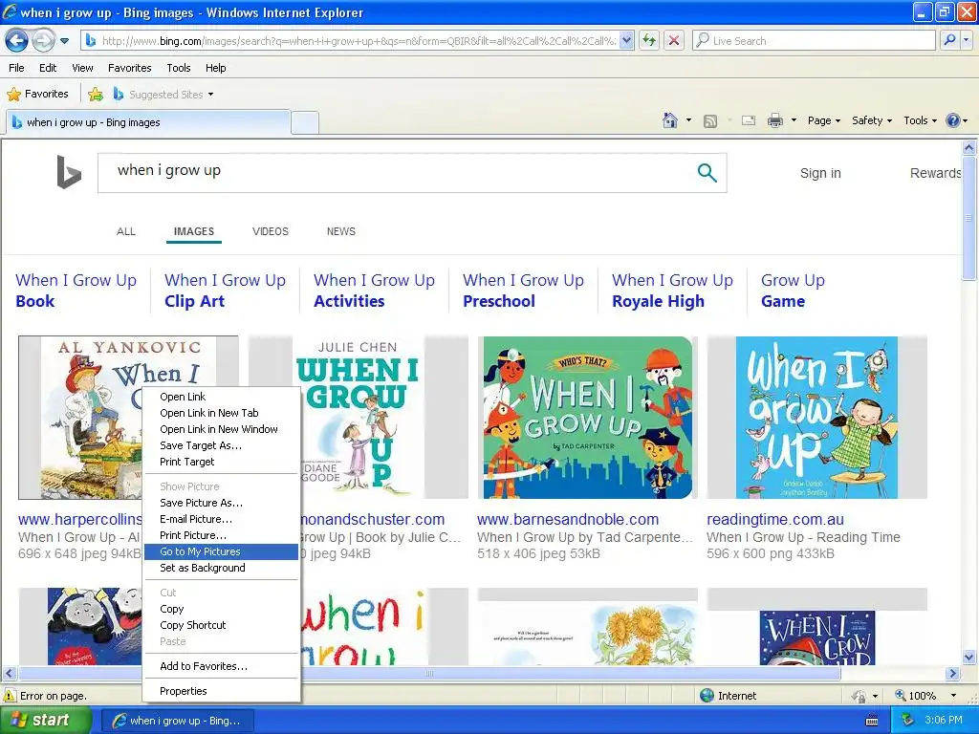Click the 'when i grow up - Bing...' taskbar button
This screenshot has height=734, width=979.
tap(177, 721)
